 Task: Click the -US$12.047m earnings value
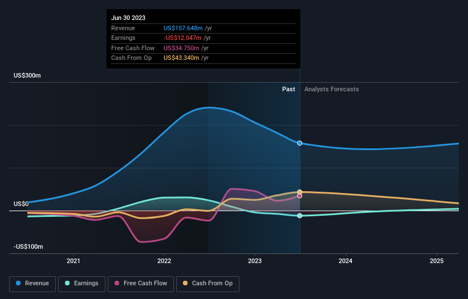[x=182, y=38]
